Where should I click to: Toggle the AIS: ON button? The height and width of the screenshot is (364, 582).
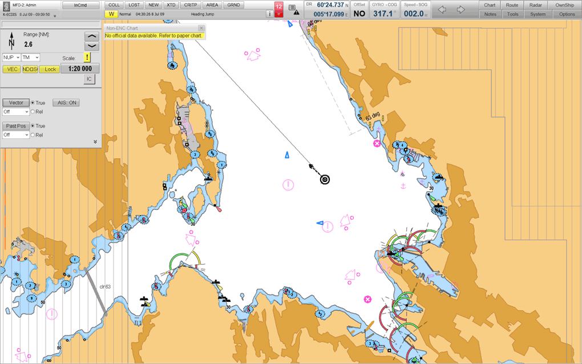(66, 103)
